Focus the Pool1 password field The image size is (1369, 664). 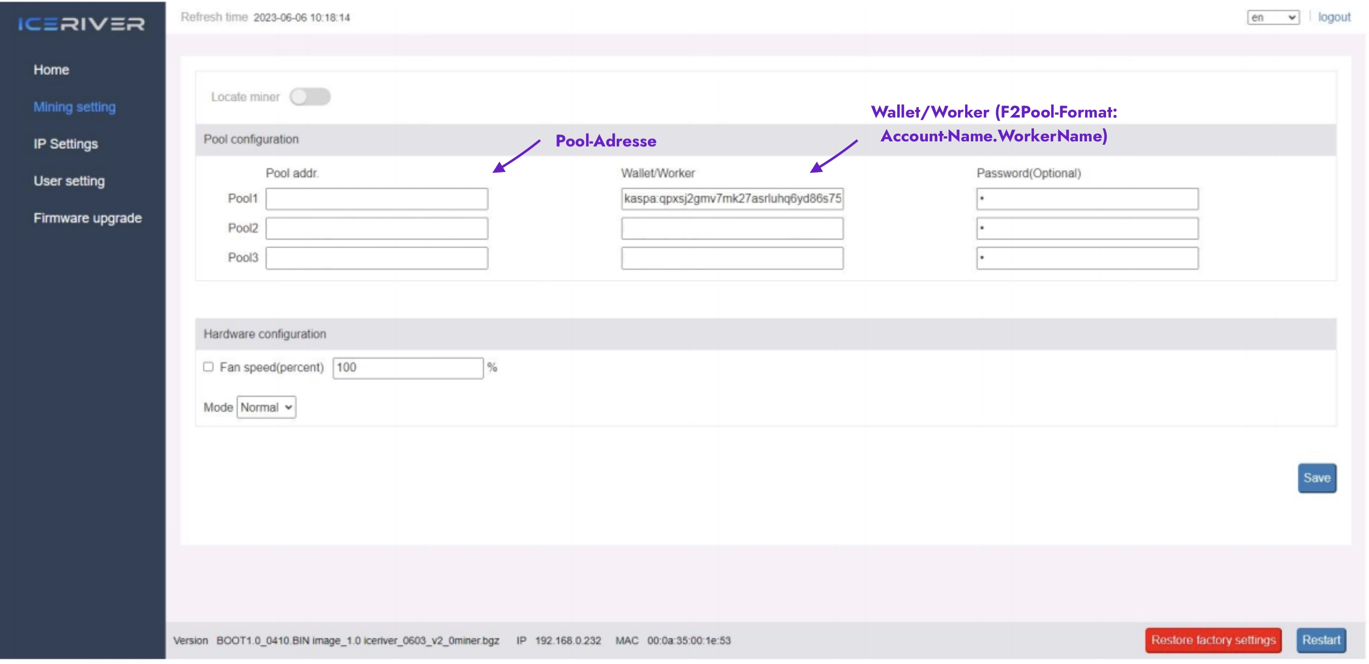pyautogui.click(x=1087, y=199)
